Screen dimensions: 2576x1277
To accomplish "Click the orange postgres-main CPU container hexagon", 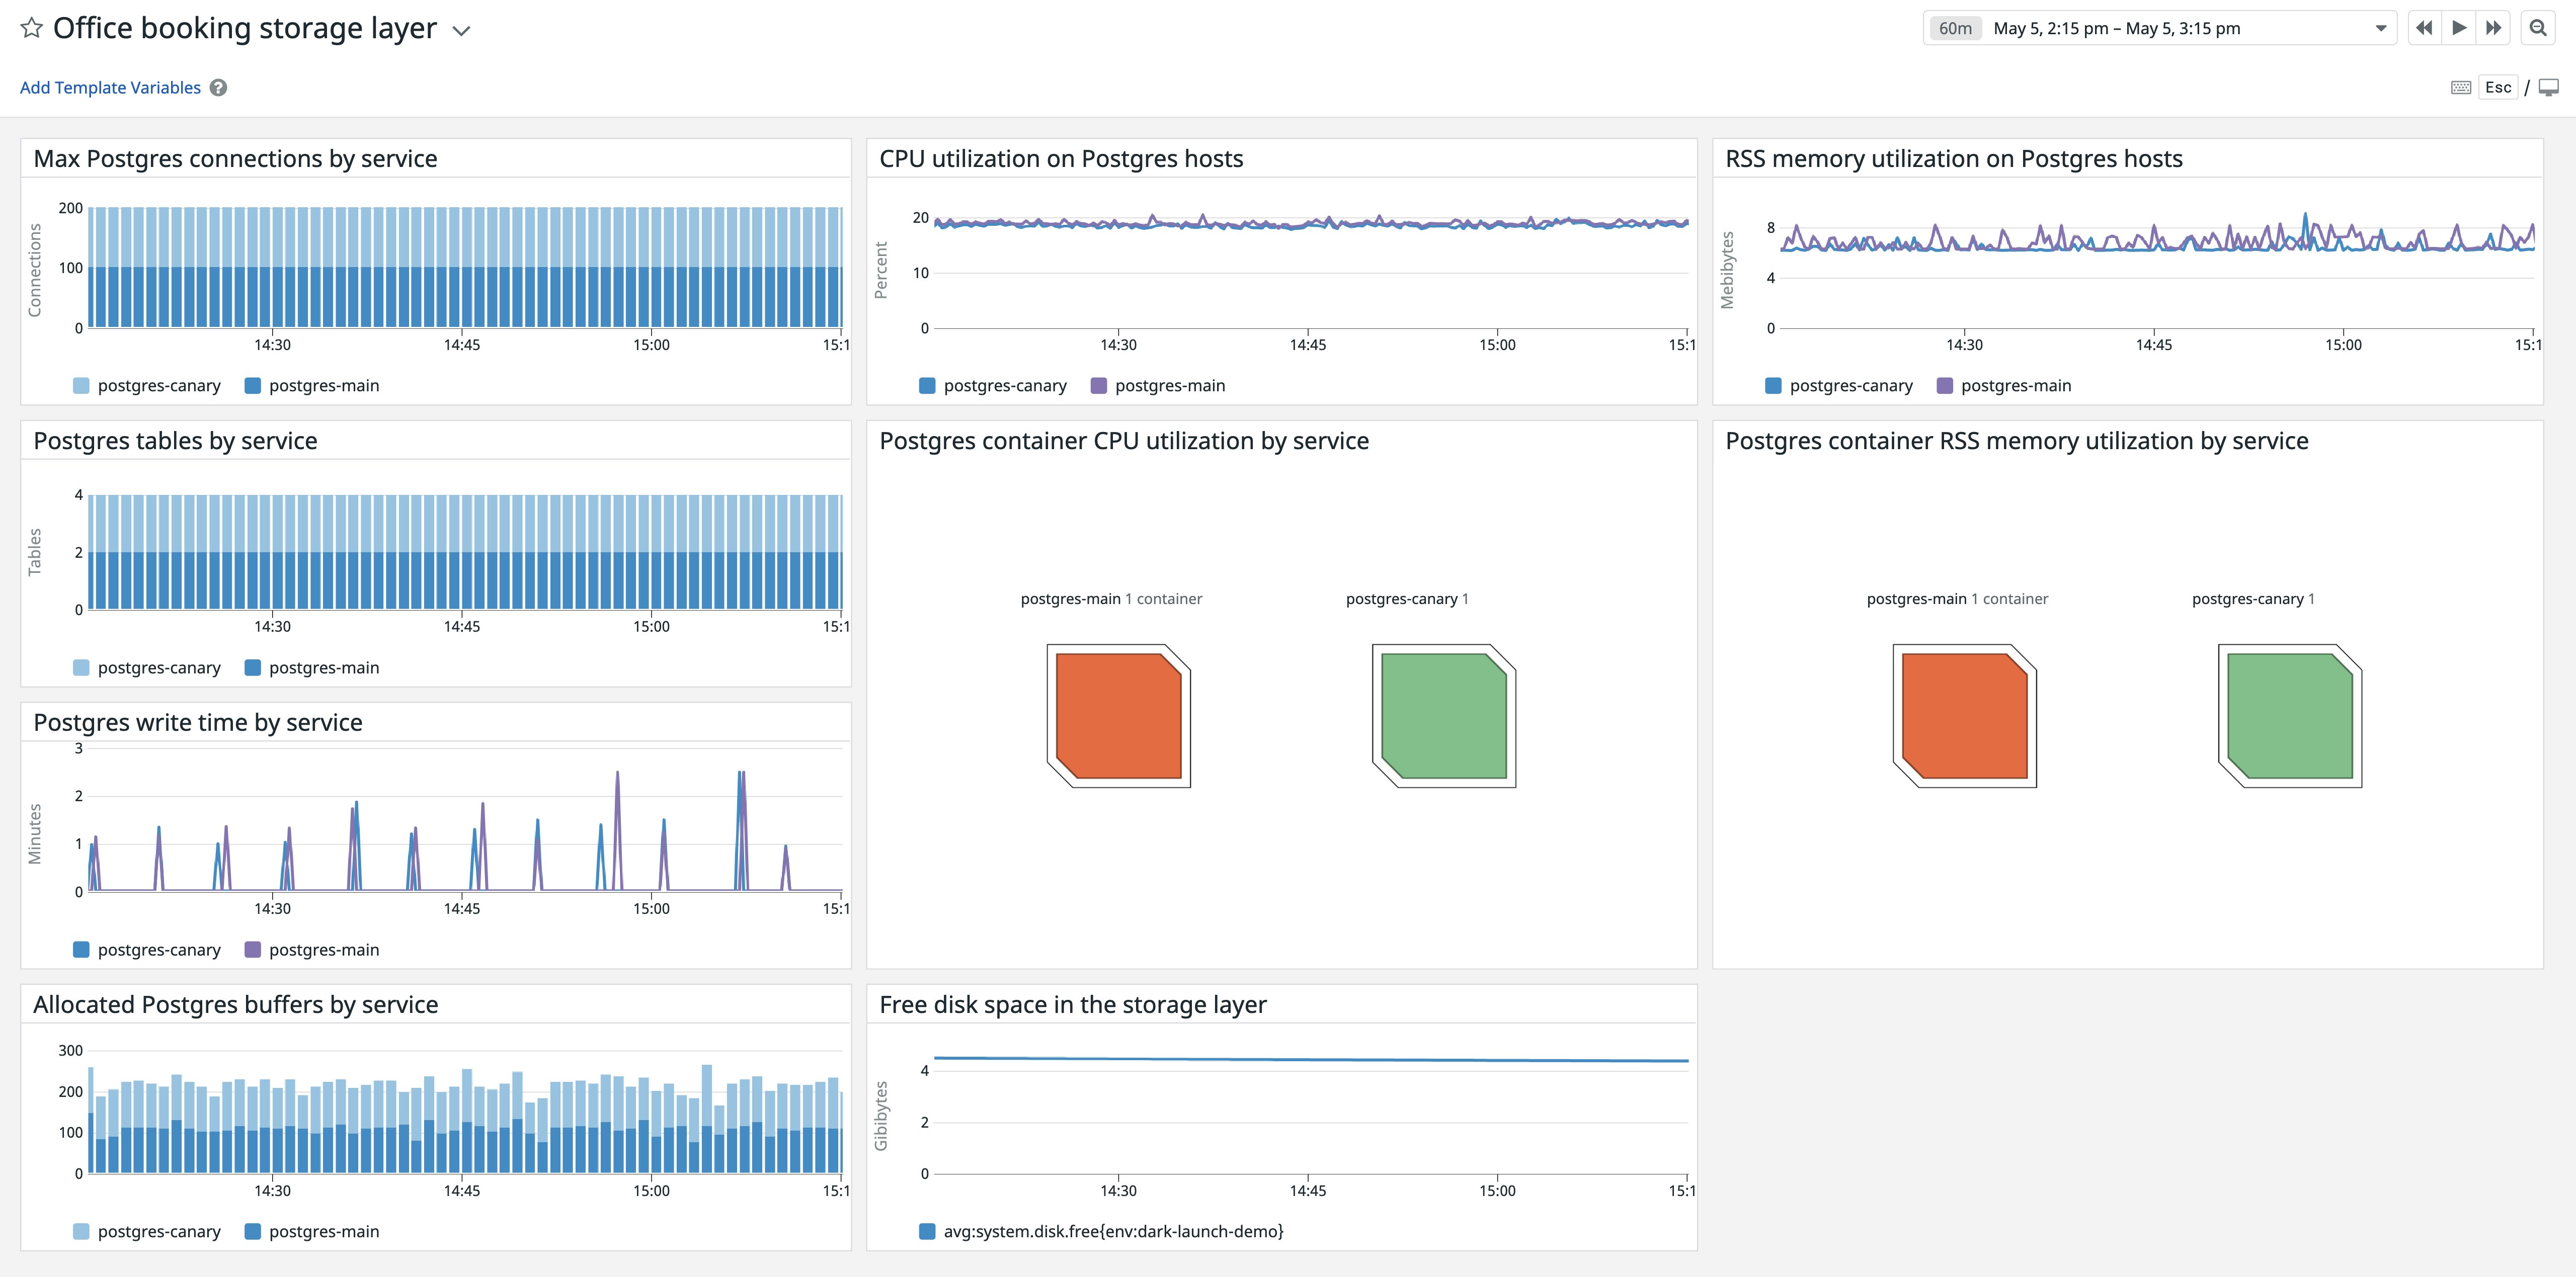I will click(x=1118, y=716).
